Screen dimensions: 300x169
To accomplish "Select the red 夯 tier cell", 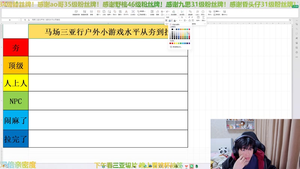I will click(x=16, y=48).
